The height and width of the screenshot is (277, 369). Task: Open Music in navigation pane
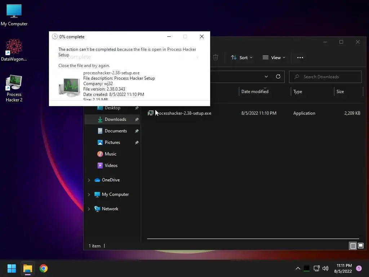pos(111,154)
